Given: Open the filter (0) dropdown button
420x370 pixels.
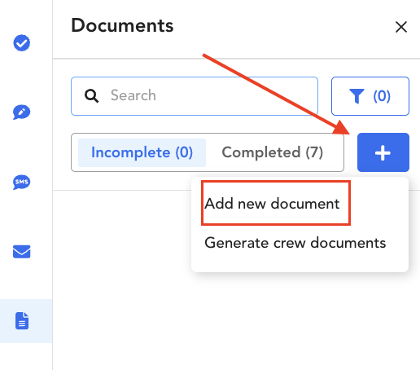Looking at the screenshot, I should pos(370,96).
